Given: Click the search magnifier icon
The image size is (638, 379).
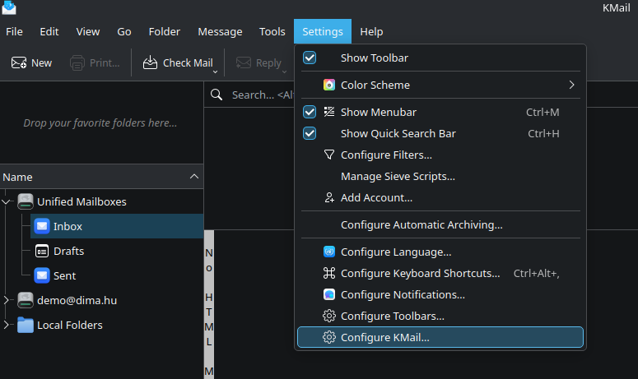Looking at the screenshot, I should pyautogui.click(x=217, y=95).
